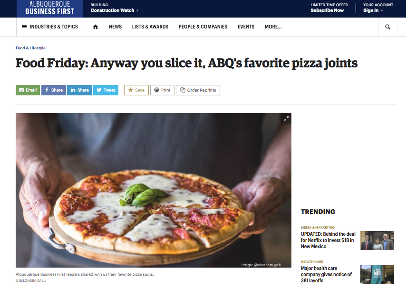Click Order Reprints button
Image resolution: width=406 pixels, height=288 pixels.
198,90
